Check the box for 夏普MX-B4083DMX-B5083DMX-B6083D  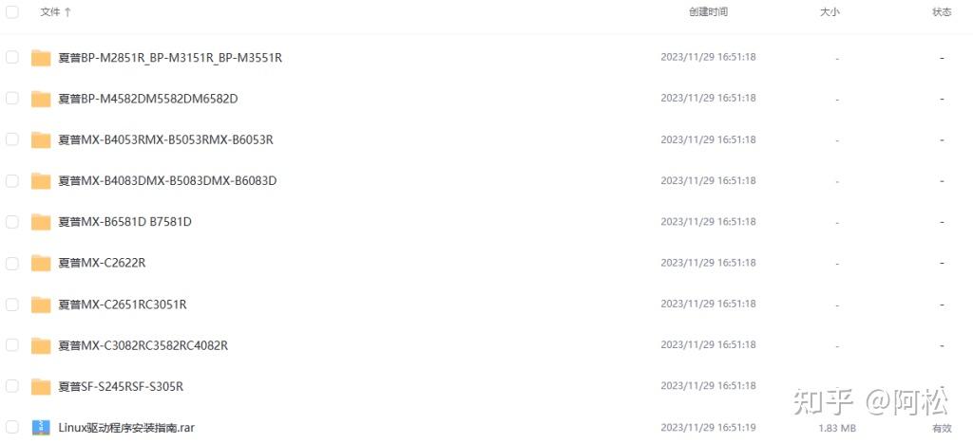click(12, 180)
